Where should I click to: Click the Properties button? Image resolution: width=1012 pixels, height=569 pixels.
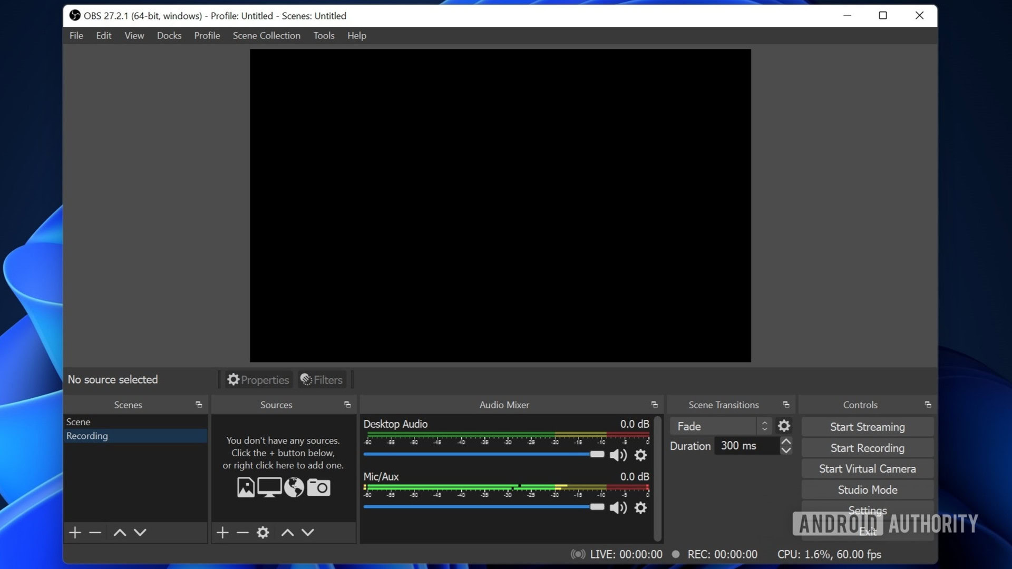click(x=258, y=380)
